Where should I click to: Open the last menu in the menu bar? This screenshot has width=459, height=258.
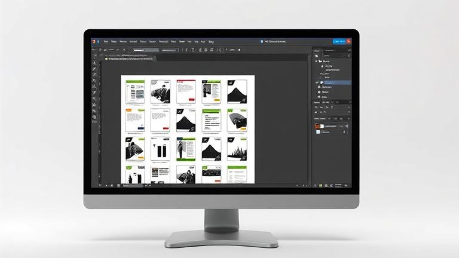click(211, 42)
